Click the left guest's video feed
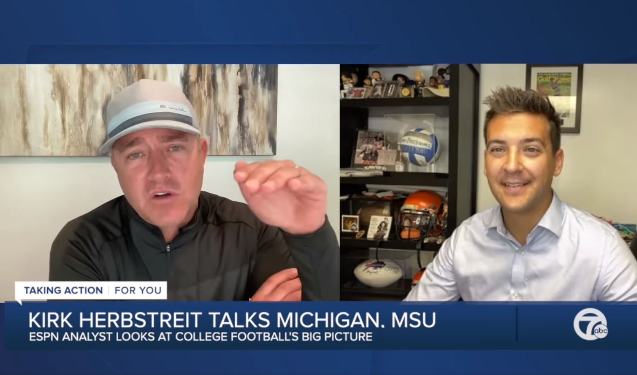The image size is (637, 375). click(x=170, y=183)
